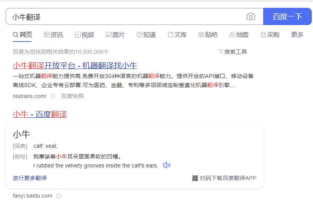Image resolution: width=313 pixels, height=209 pixels.
Task: Open 搜索工具 filter options
Action: click(x=233, y=52)
